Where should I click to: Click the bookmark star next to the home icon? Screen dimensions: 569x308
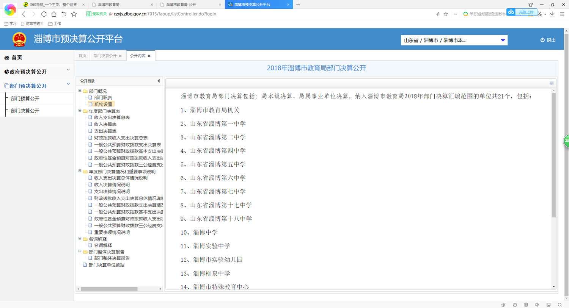coord(74,14)
